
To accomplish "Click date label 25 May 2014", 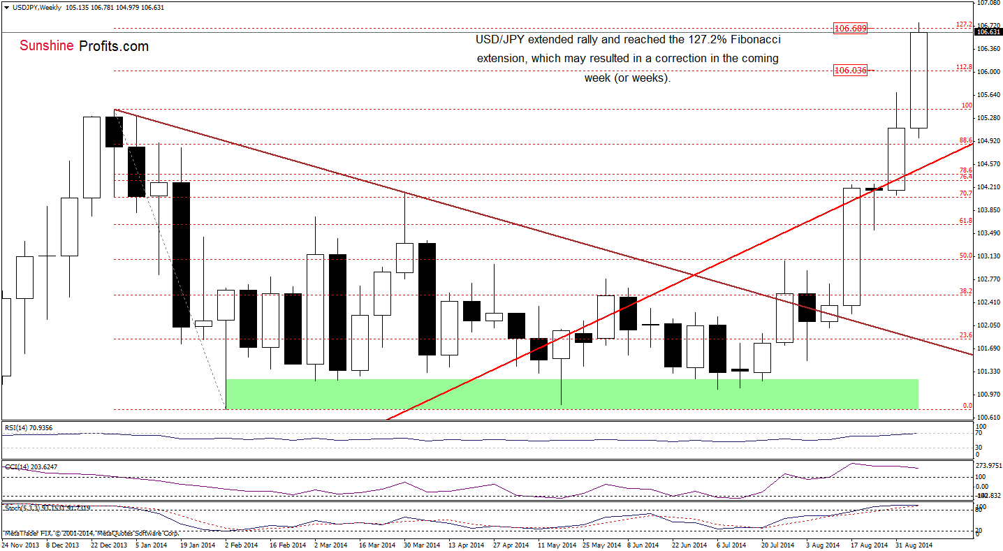I will tap(601, 545).
